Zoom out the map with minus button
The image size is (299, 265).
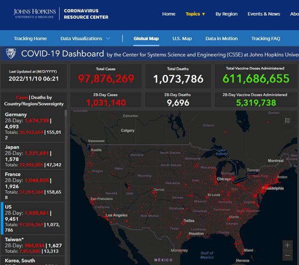288,255
